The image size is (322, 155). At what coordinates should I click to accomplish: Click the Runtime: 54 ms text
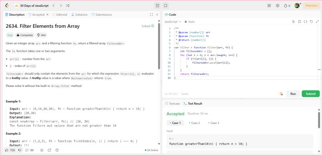pos(198,114)
